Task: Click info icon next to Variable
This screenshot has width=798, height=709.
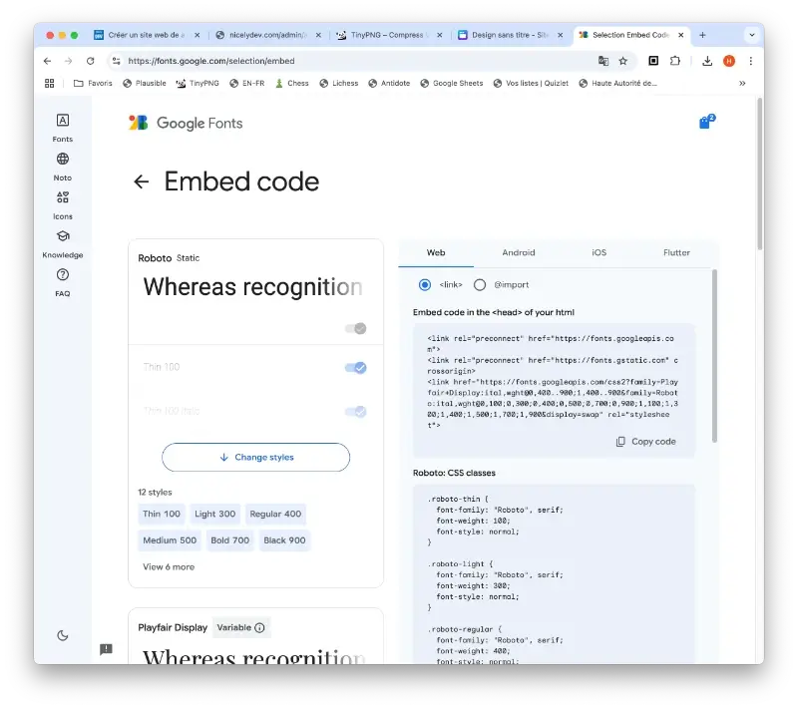Action: point(259,627)
